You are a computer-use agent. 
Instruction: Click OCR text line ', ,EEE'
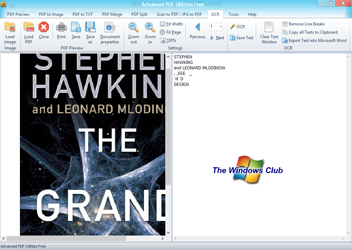click(x=179, y=73)
